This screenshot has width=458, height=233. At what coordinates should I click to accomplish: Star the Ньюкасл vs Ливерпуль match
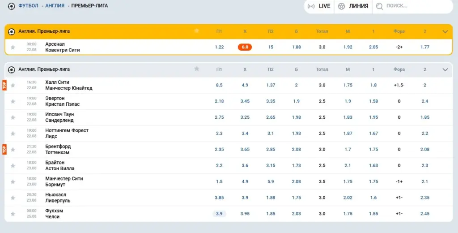(13, 198)
